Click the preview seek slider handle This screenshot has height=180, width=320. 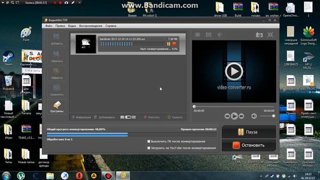[x=194, y=106]
